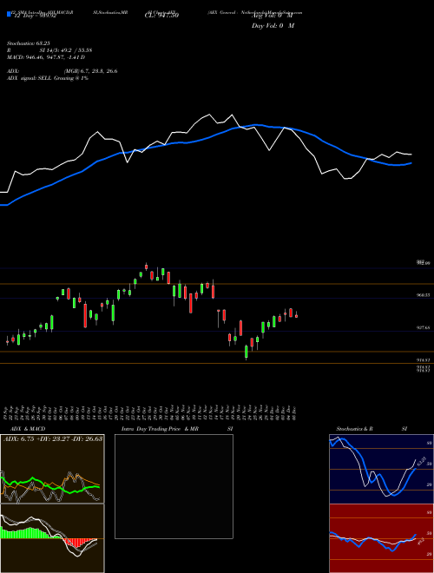Click the highest red candlestick at the price peak
Viewport: 434px width, 573px height.
pyautogui.click(x=146, y=267)
